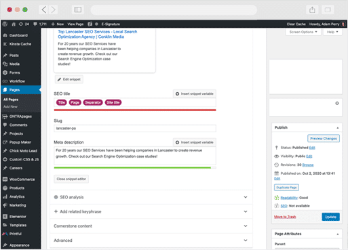Expand the Cornerstone content section
The height and width of the screenshot is (250, 348).
pyautogui.click(x=151, y=226)
